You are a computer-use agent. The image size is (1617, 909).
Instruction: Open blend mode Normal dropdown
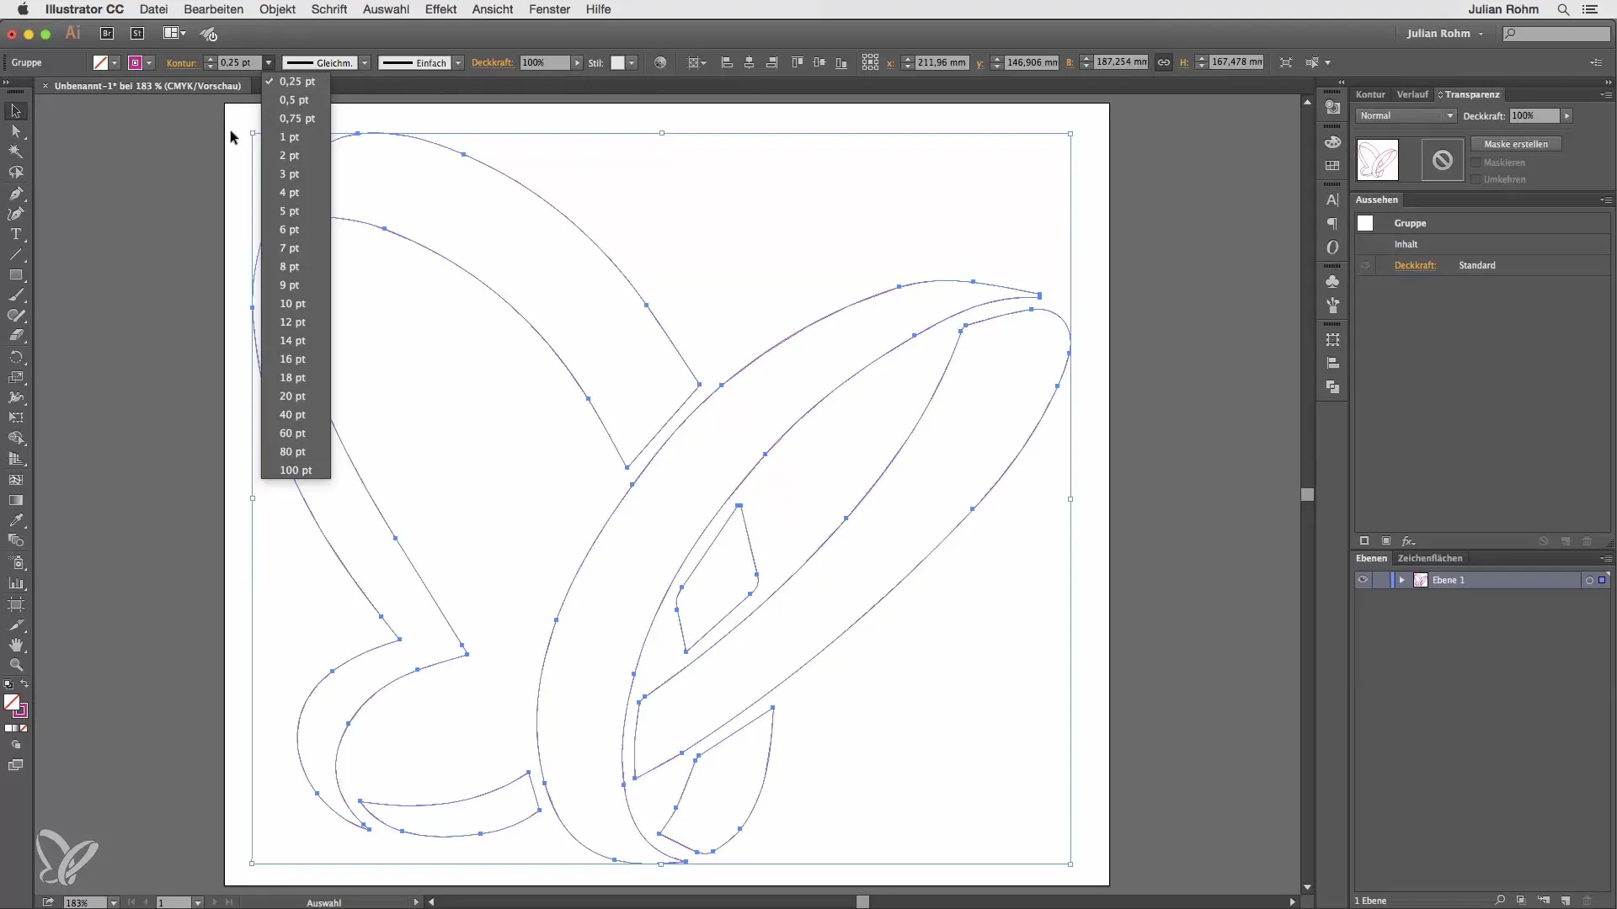point(1406,115)
